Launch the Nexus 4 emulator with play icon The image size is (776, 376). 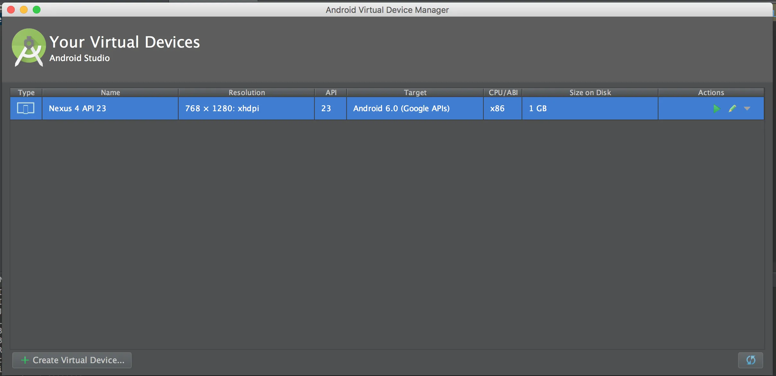pos(716,109)
